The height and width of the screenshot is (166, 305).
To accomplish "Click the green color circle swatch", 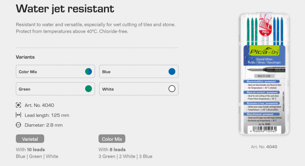I will pos(88,89).
